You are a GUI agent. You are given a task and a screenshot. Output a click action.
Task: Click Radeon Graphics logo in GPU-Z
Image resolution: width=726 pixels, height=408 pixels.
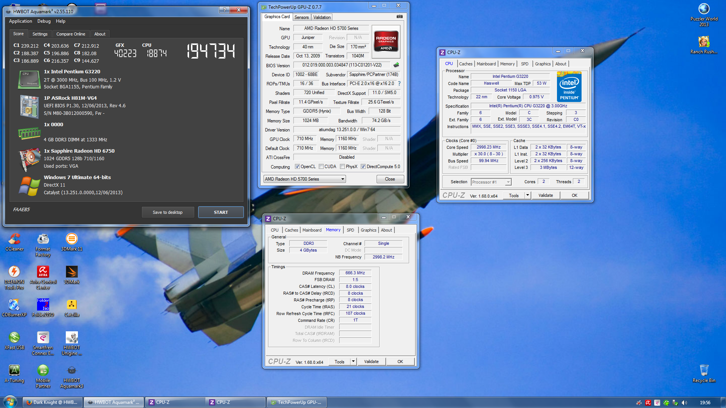(386, 41)
